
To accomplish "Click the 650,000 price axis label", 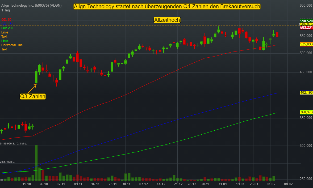I will [306, 5].
